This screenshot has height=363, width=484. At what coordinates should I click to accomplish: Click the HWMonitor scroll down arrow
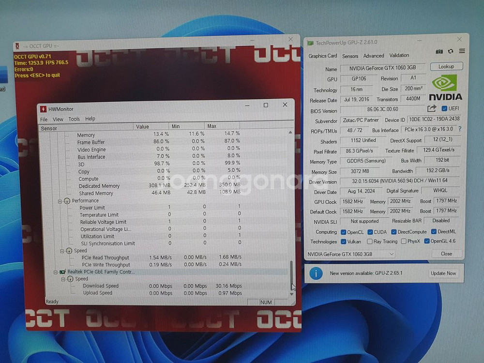coord(292,294)
